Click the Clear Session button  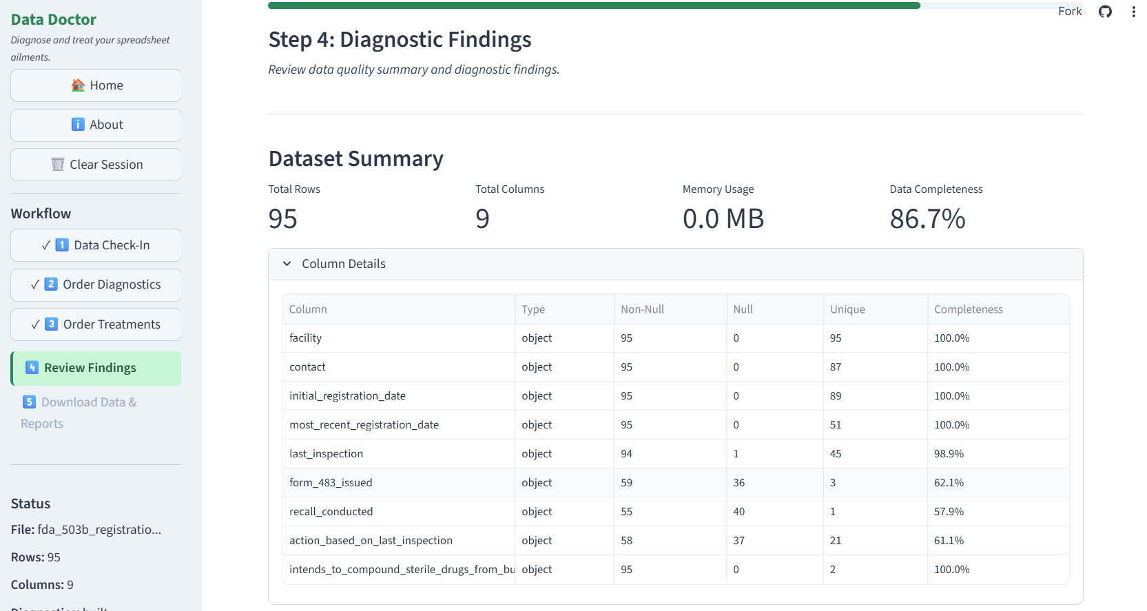click(x=96, y=165)
